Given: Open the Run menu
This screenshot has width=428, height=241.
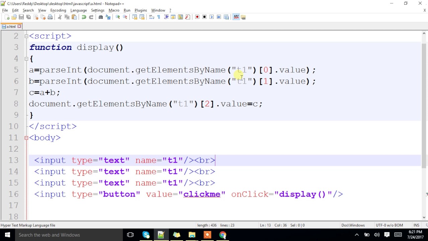Looking at the screenshot, I should pyautogui.click(x=127, y=10).
